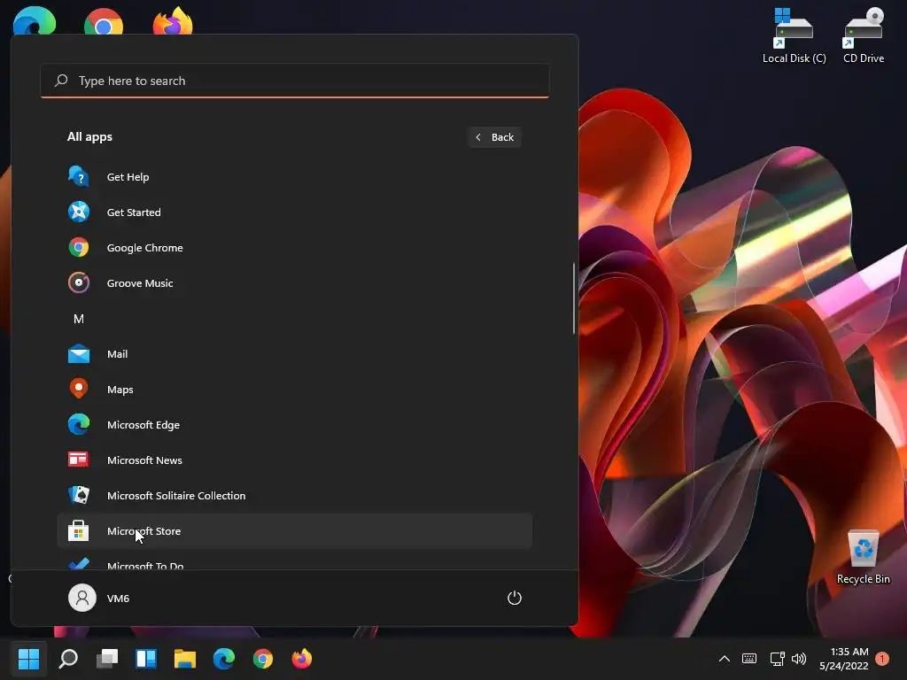Click the "All apps" heading text
Viewport: 907px width, 680px height.
pyautogui.click(x=89, y=137)
